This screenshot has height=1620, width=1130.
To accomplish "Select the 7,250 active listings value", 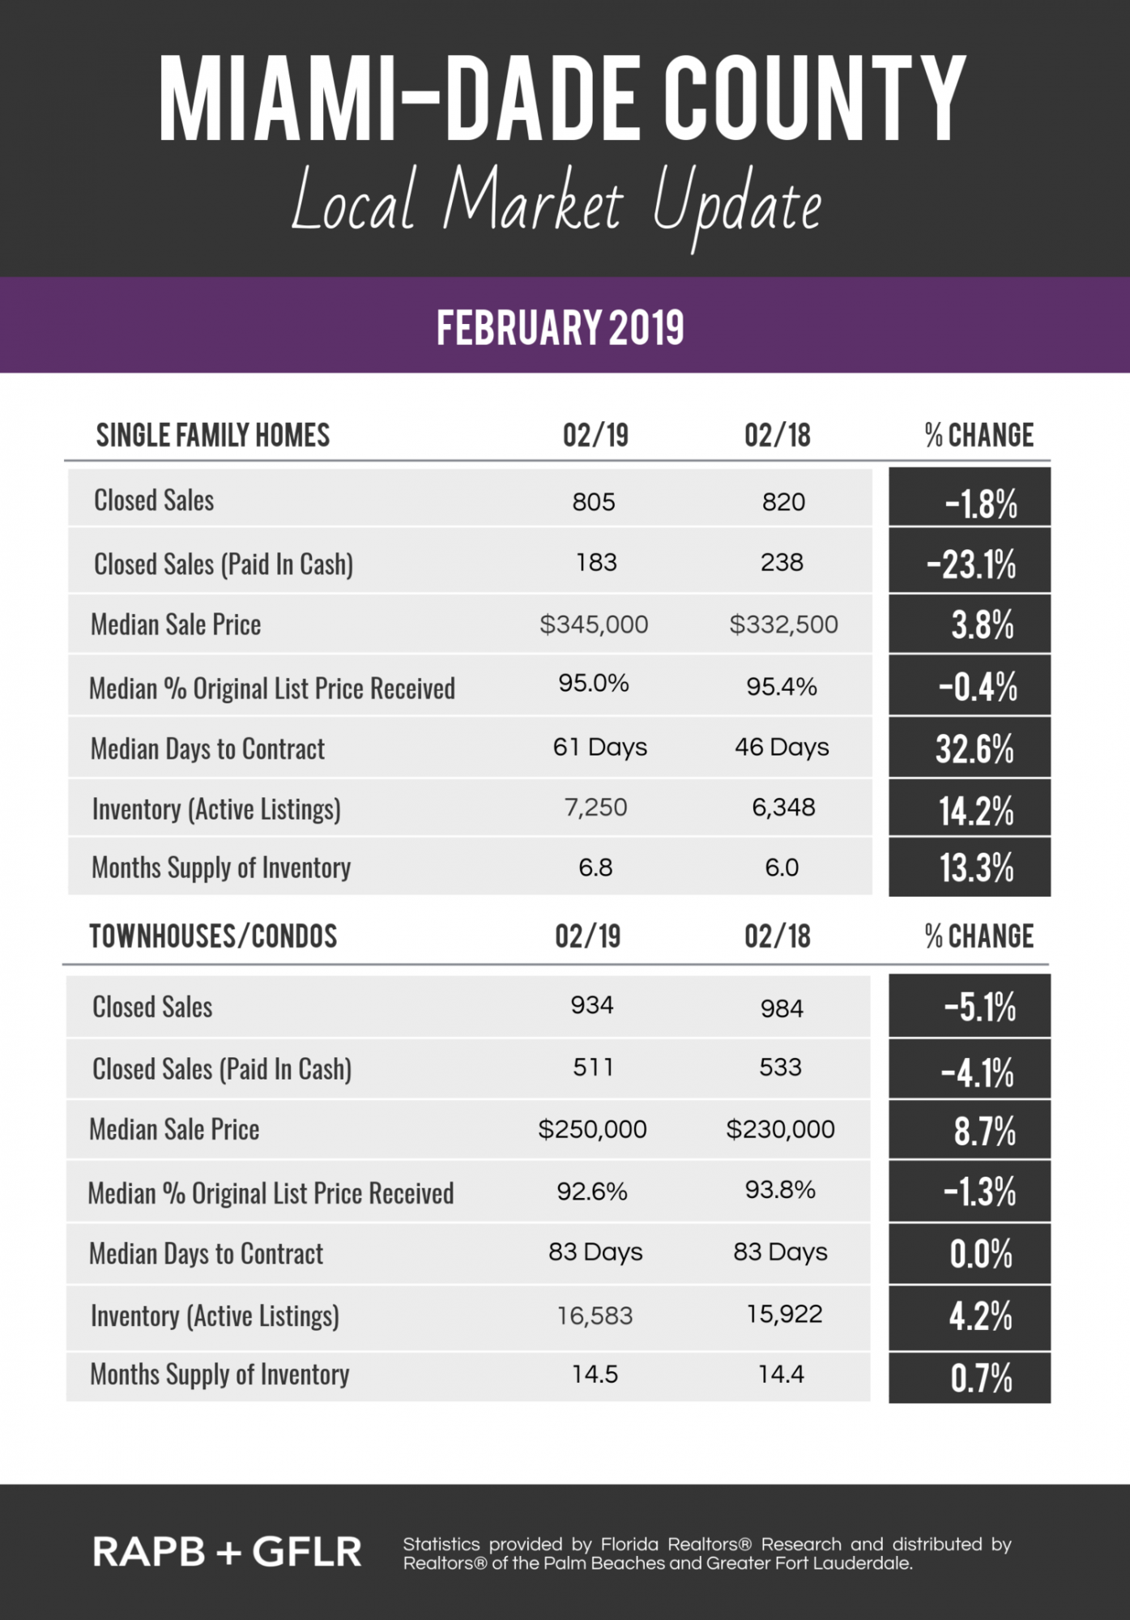I will pos(595,808).
